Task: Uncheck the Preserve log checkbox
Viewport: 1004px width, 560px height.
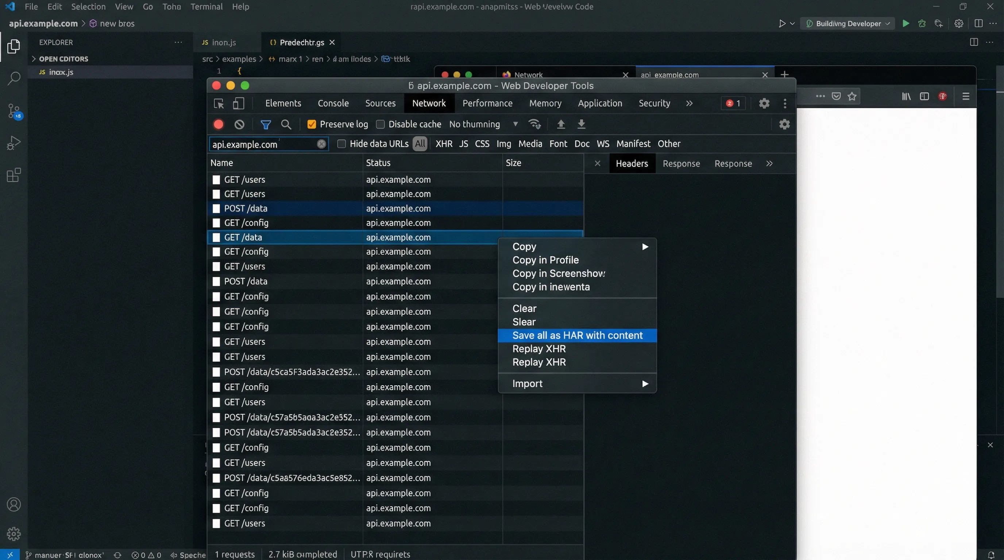Action: tap(312, 124)
